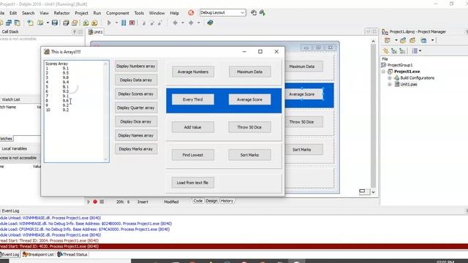The width and height of the screenshot is (468, 263).
Task: Click Display Scores array button
Action: tap(136, 94)
